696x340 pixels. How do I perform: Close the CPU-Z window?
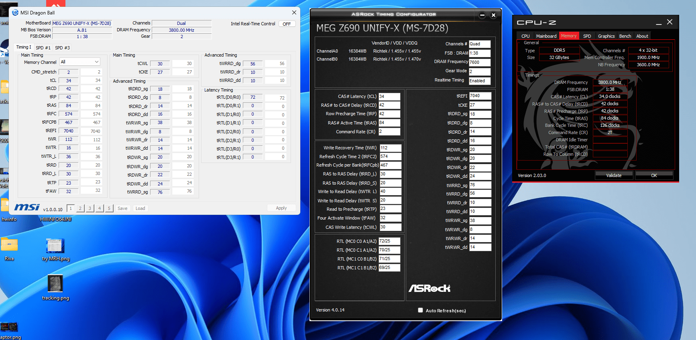point(670,22)
